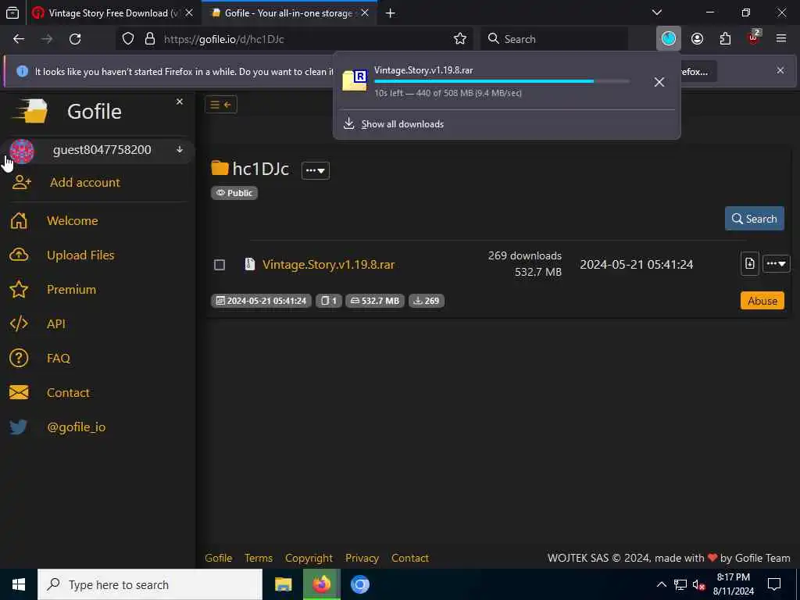Open the Firefox View icon in tab bar
Viewport: 800px width, 600px height.
click(12, 12)
